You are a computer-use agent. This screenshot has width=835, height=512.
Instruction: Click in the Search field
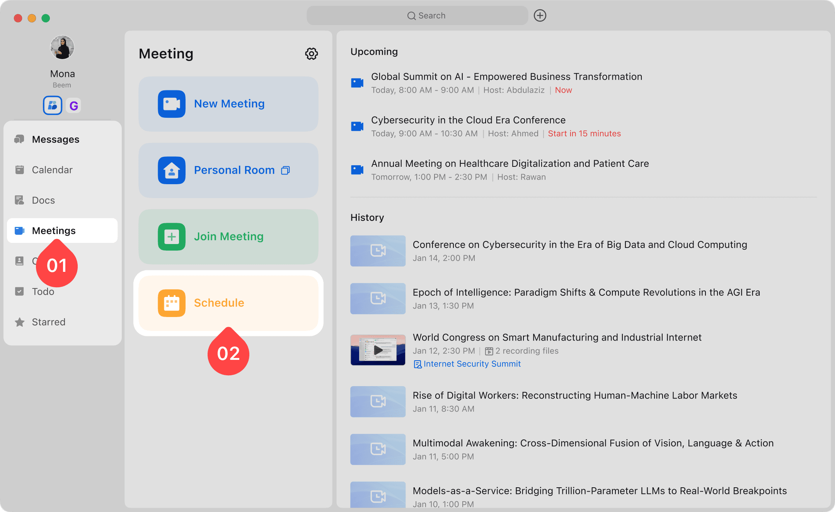(417, 15)
